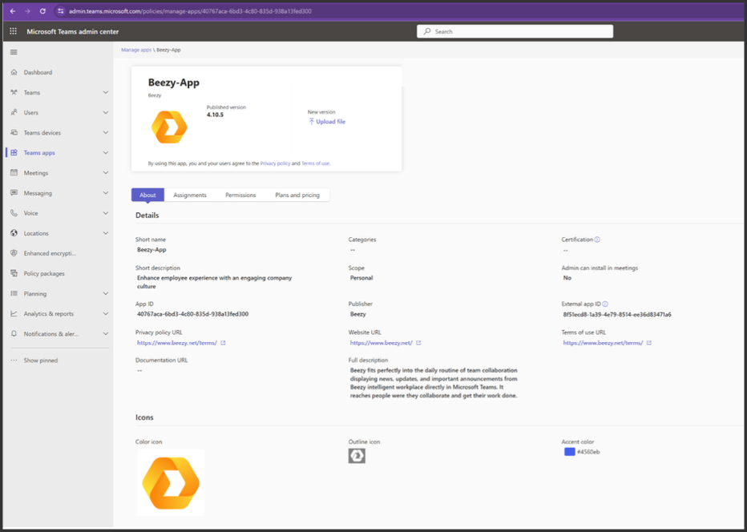Image resolution: width=747 pixels, height=532 pixels.
Task: Expand the Users section chevron
Action: pyautogui.click(x=106, y=112)
